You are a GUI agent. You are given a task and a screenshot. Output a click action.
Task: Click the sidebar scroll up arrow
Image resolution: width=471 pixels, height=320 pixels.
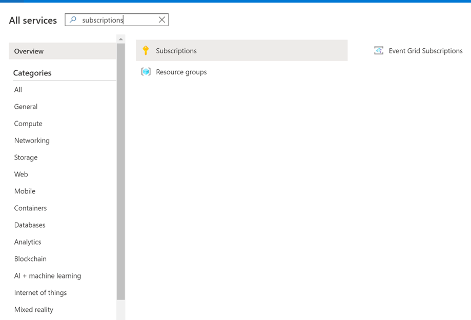121,39
